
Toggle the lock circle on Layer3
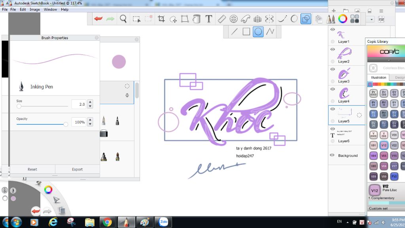pos(333,82)
